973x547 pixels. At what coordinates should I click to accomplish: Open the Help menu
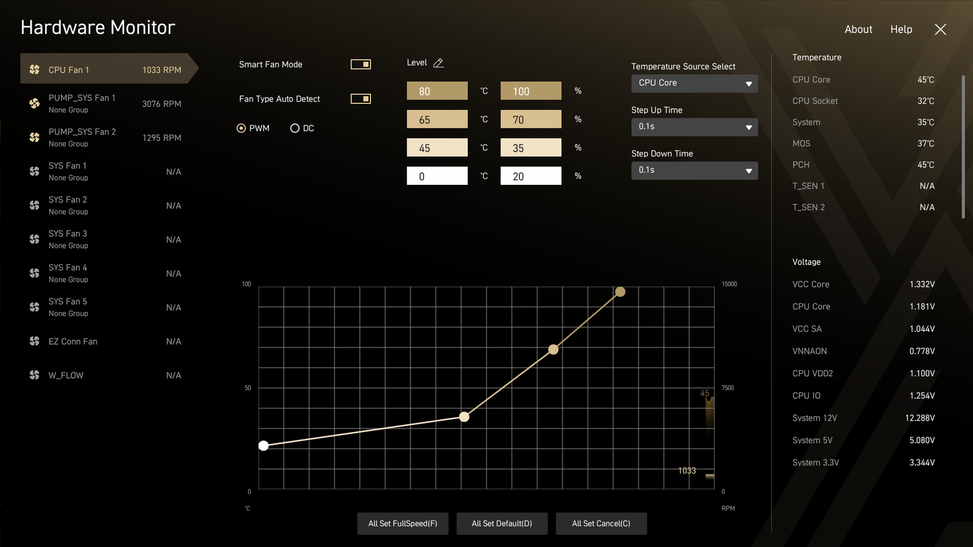tap(901, 29)
